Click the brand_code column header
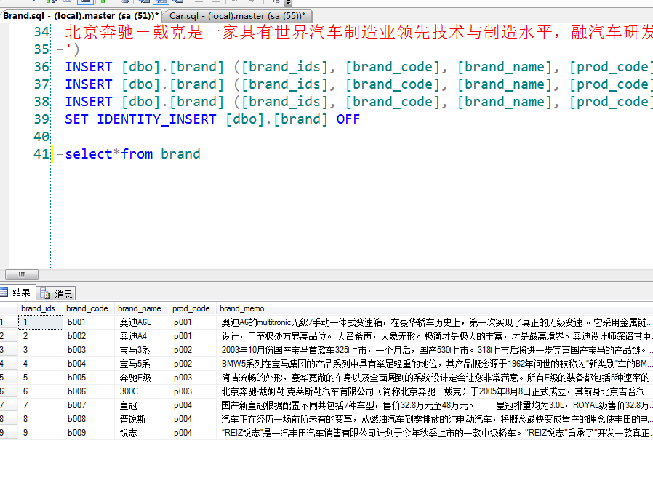The height and width of the screenshot is (491, 653). pyautogui.click(x=87, y=308)
